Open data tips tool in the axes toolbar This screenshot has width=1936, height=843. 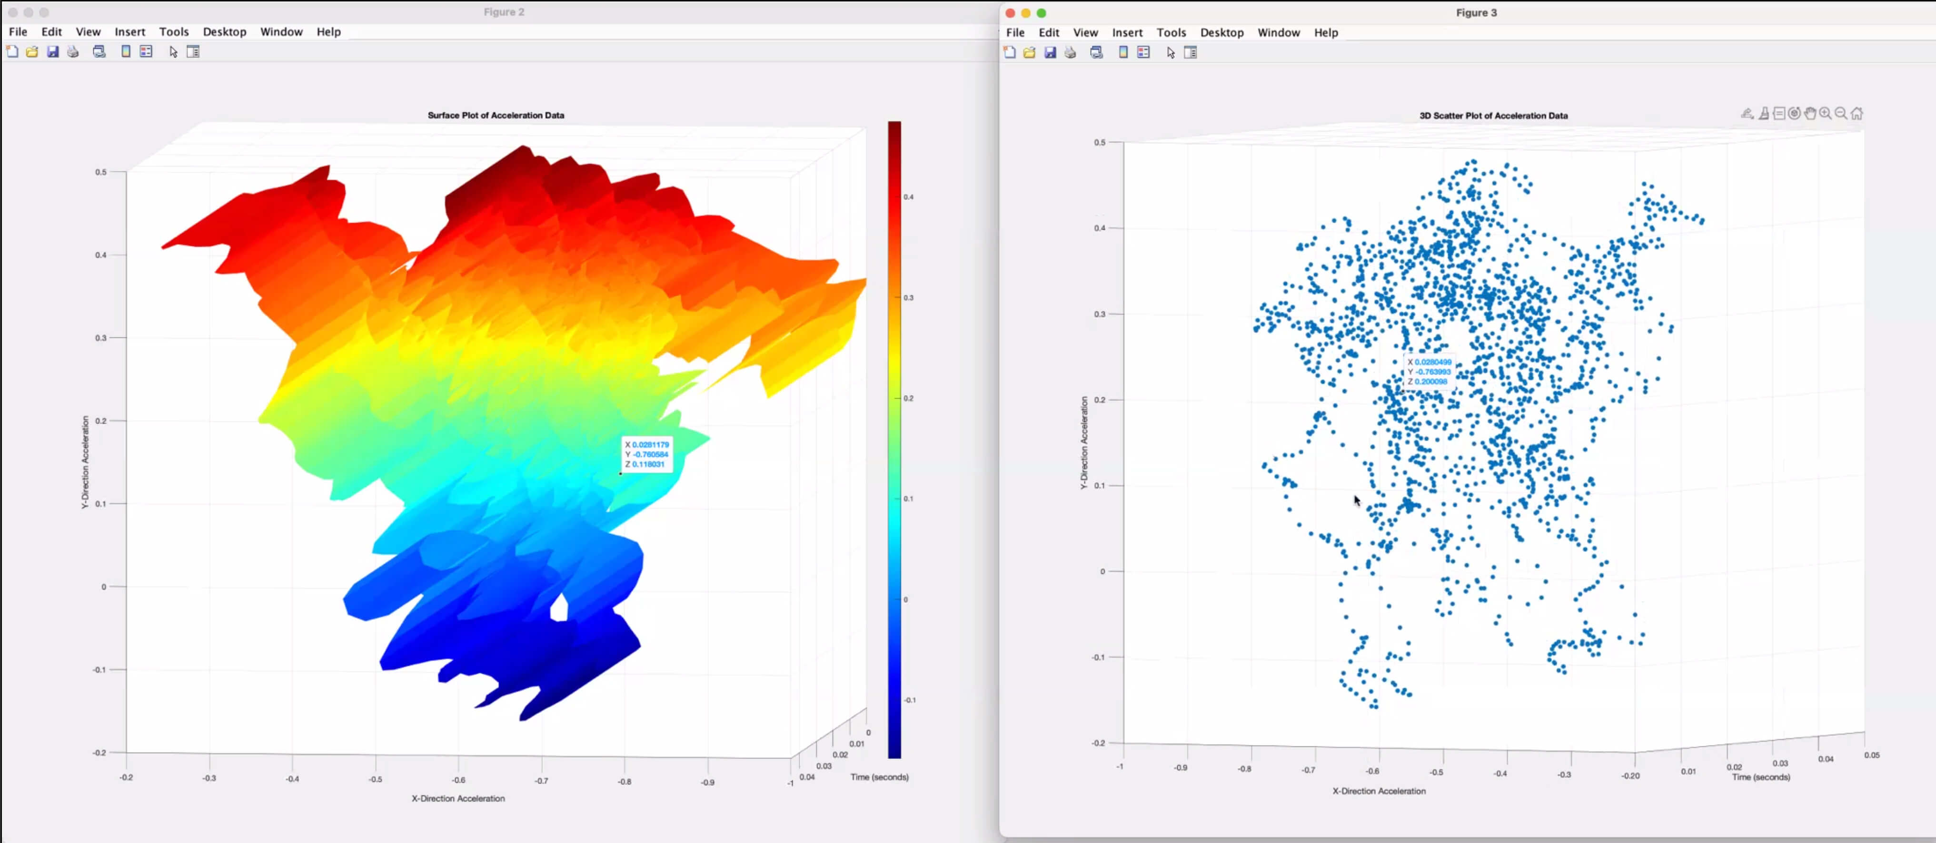click(x=1780, y=113)
